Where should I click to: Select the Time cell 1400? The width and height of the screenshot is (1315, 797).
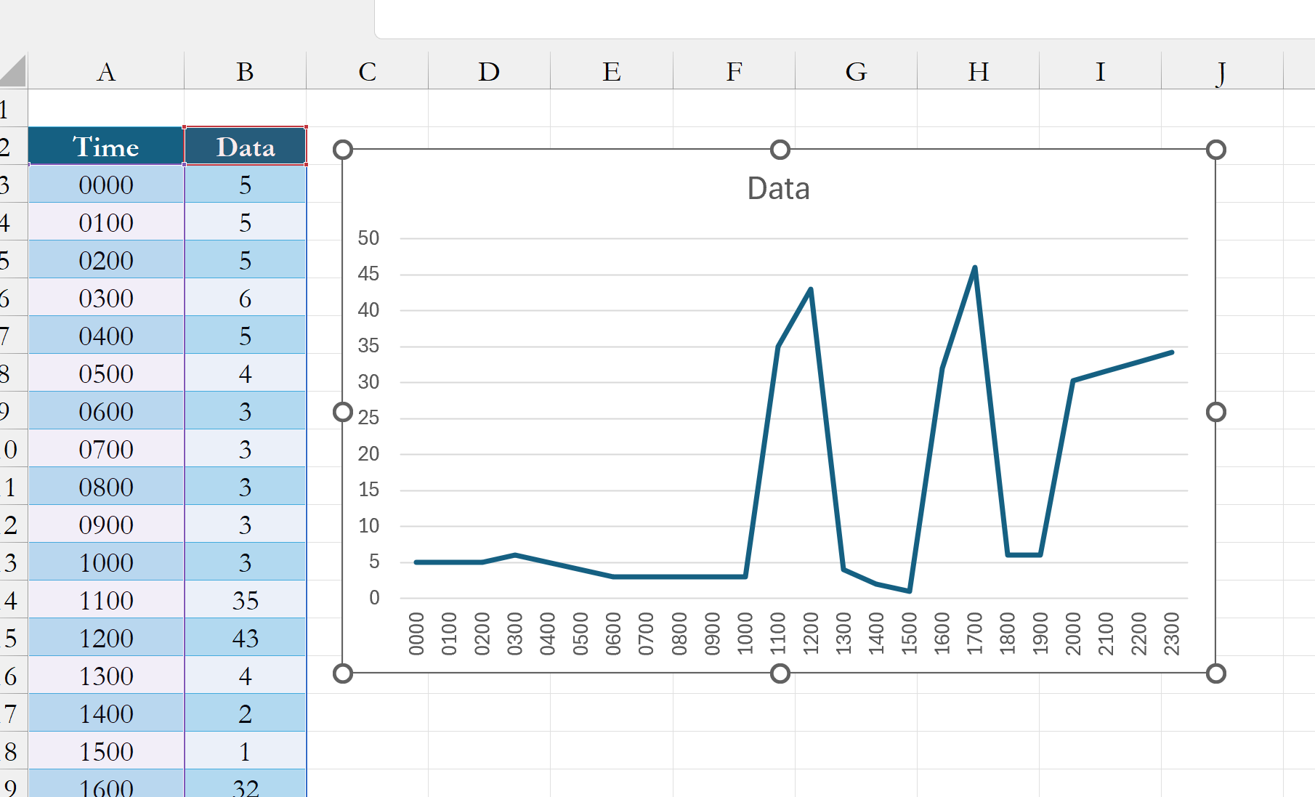(106, 713)
